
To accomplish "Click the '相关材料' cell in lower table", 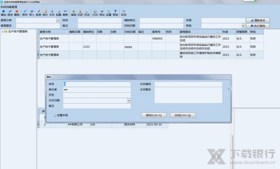I will tap(135, 125).
